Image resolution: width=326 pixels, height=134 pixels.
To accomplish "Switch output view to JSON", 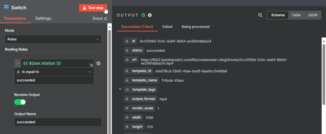I will (x=312, y=15).
